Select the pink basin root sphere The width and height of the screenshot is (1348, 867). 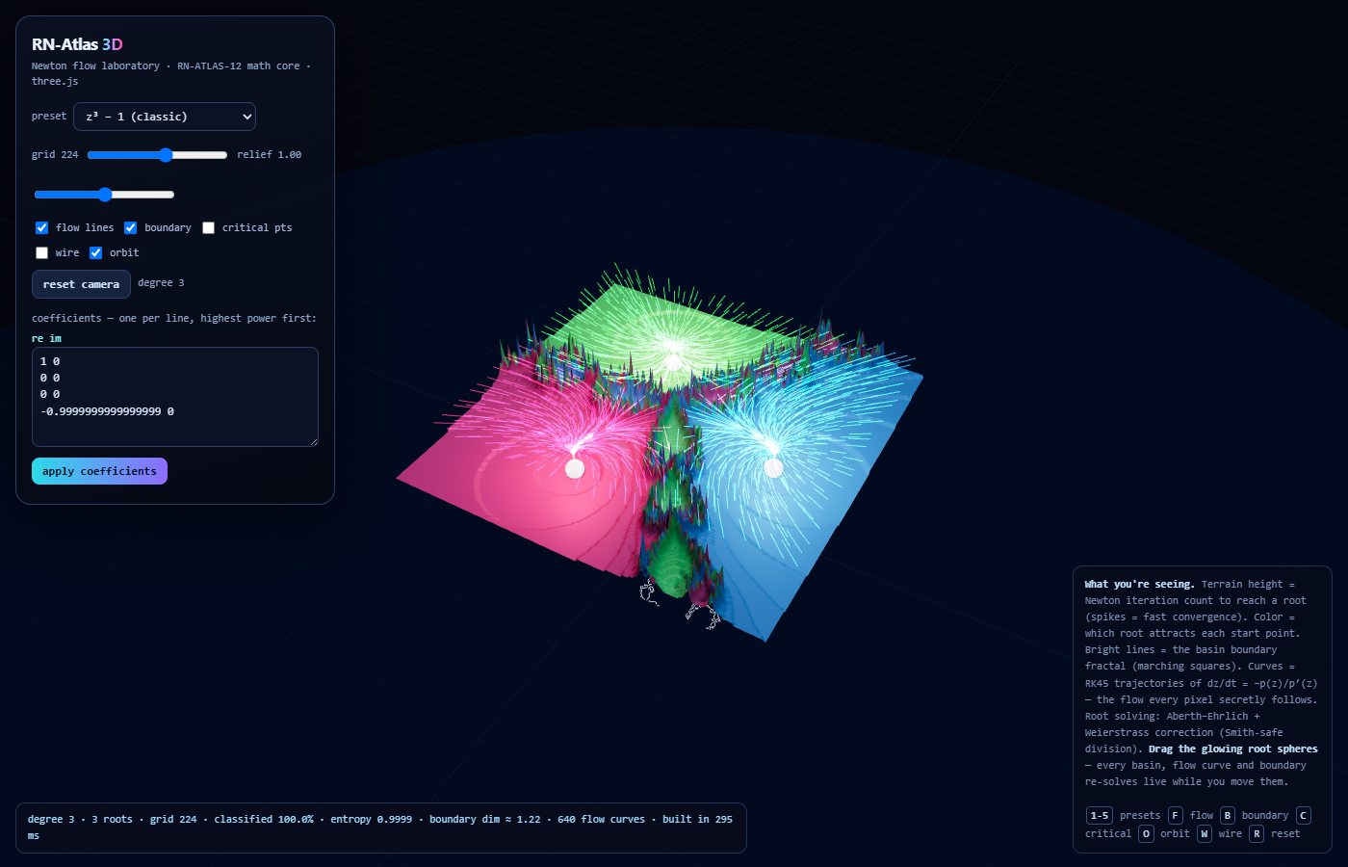[x=575, y=468]
